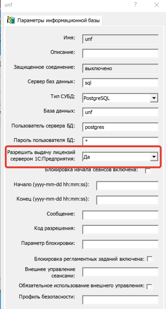Click the База данных field with unf
The width and height of the screenshot is (166, 309).
pos(120,112)
